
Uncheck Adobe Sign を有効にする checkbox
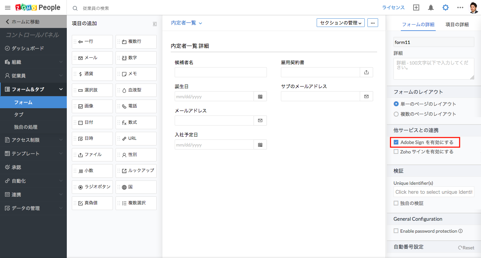[396, 142]
